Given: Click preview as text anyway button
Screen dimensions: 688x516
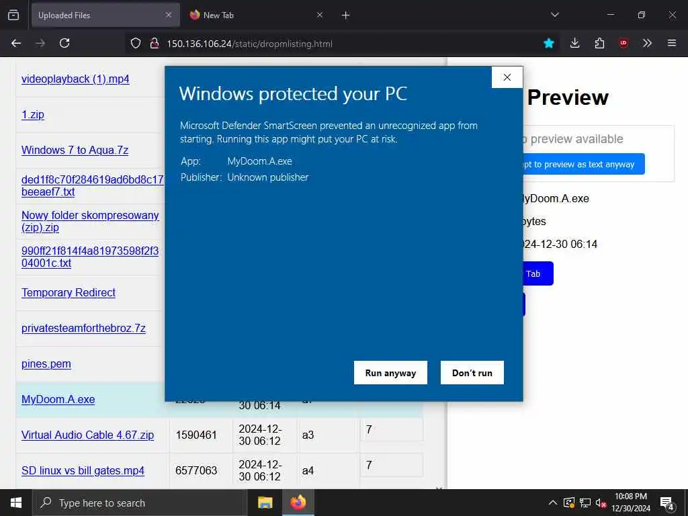Looking at the screenshot, I should pos(584,164).
